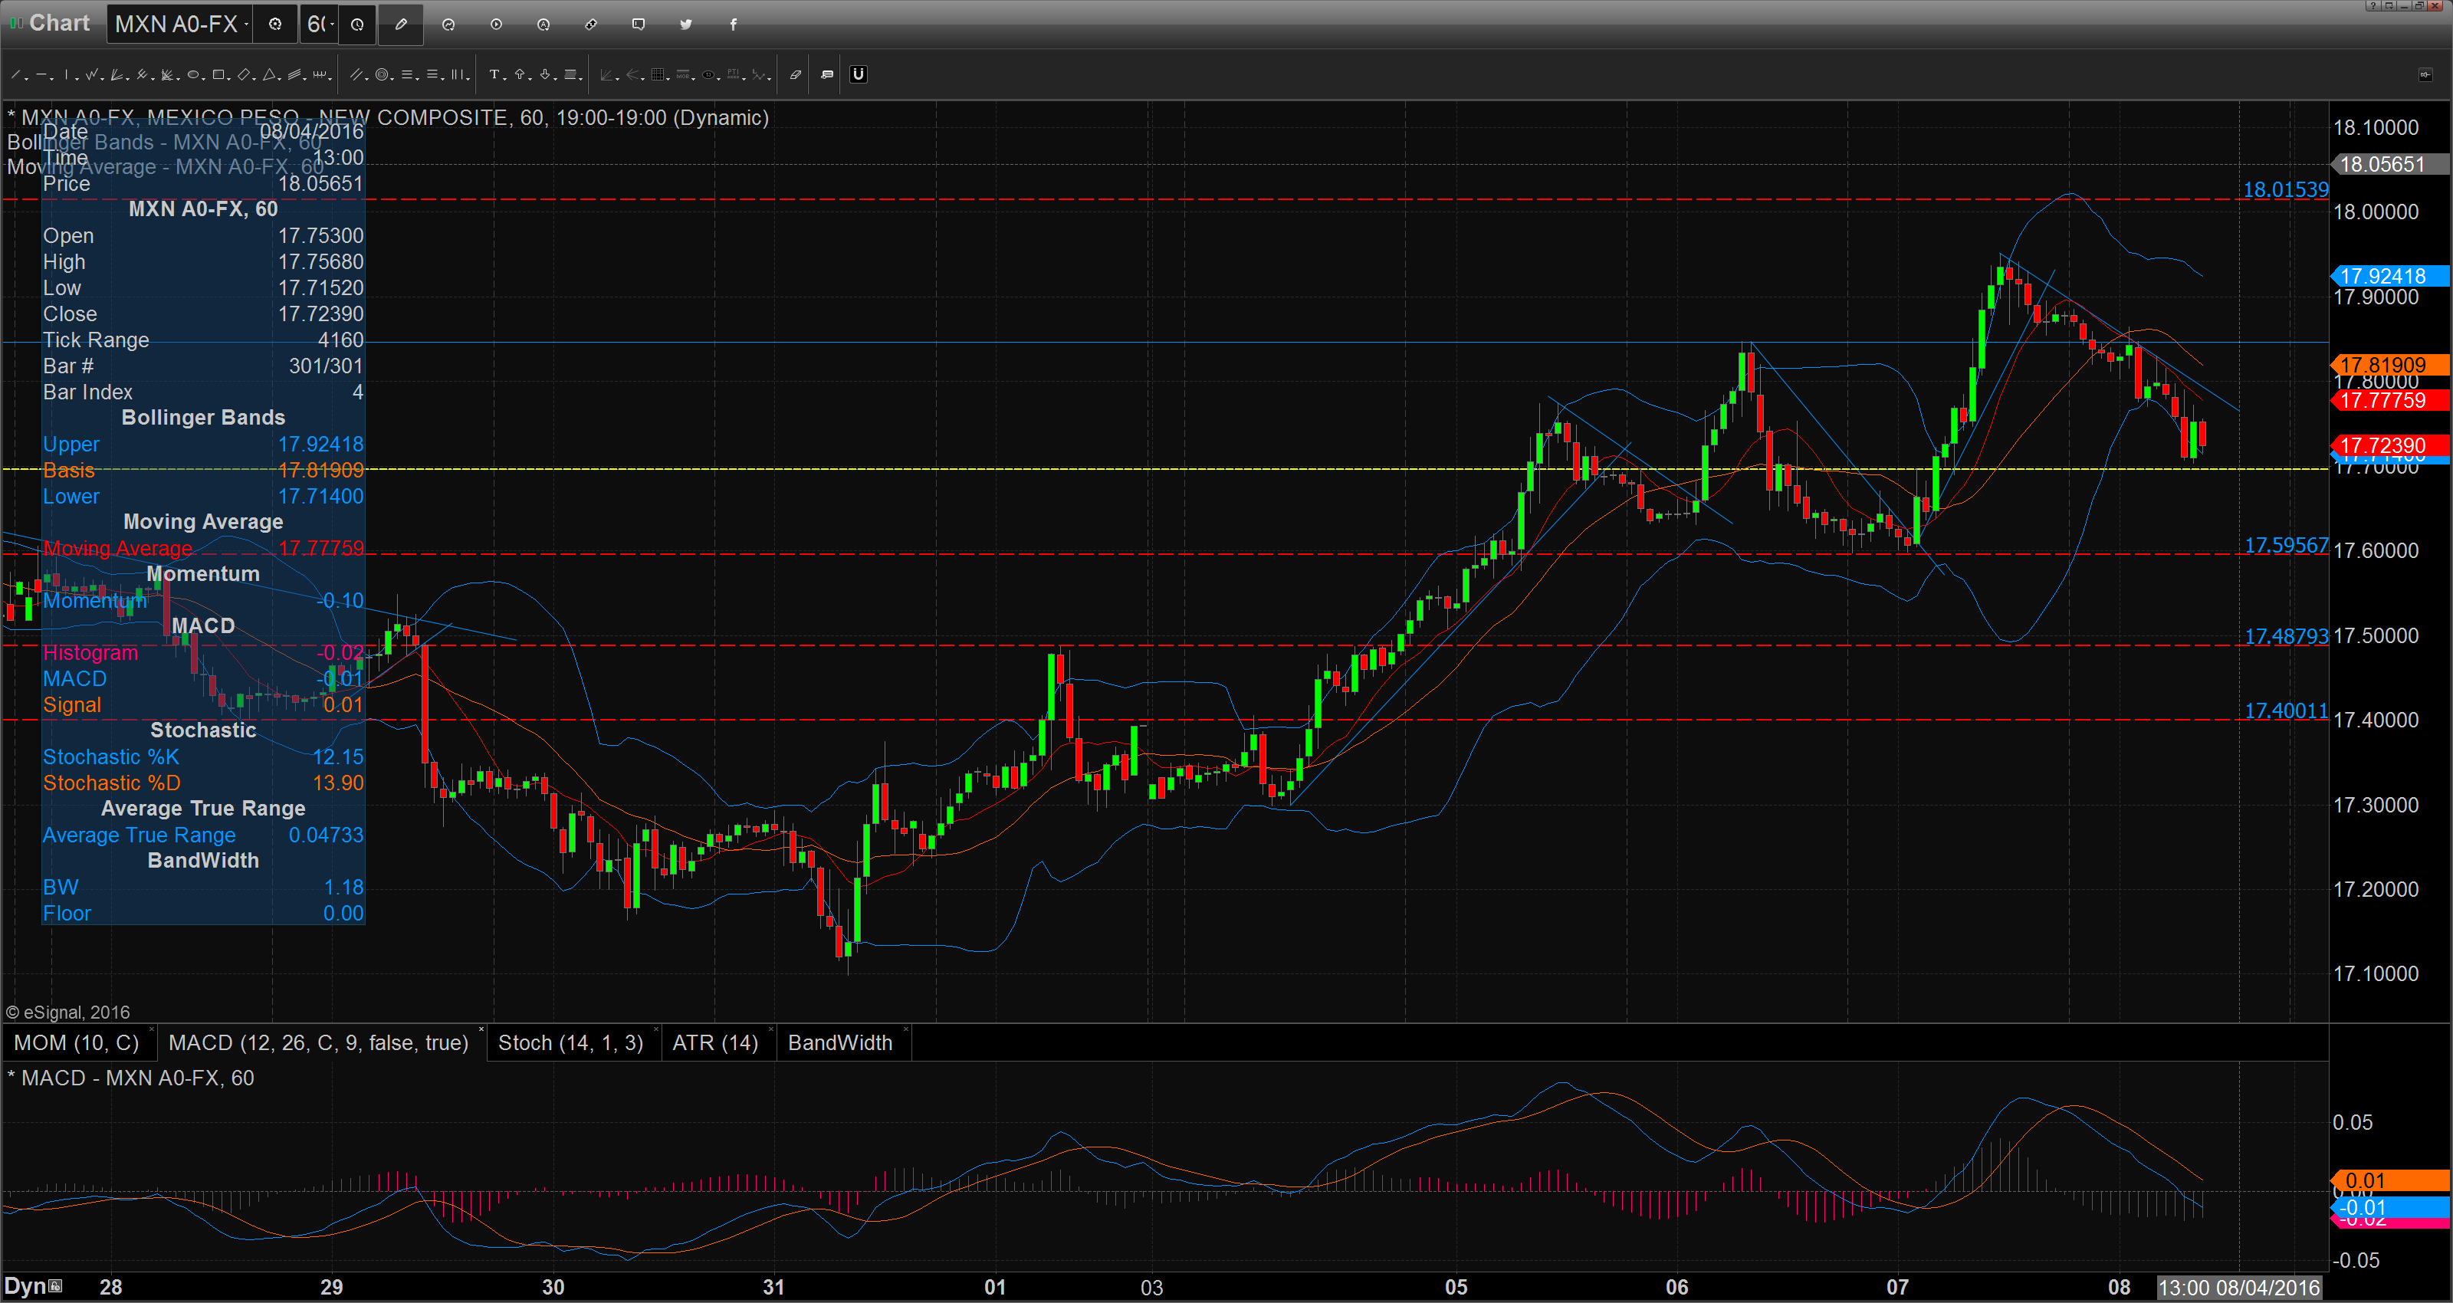Select the up arrow marker tool
Screen dimensions: 2453x1303
click(520, 74)
